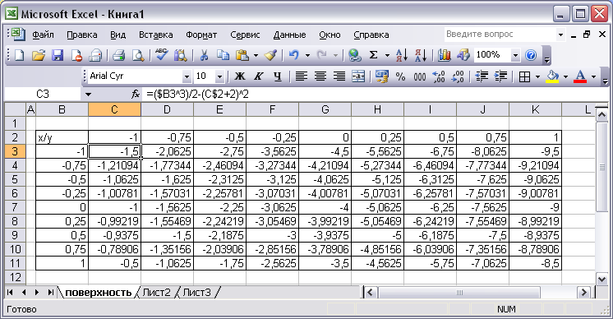This screenshot has height=319, width=613.
Task: Go to the first sheet tab arrow
Action: (x=10, y=293)
